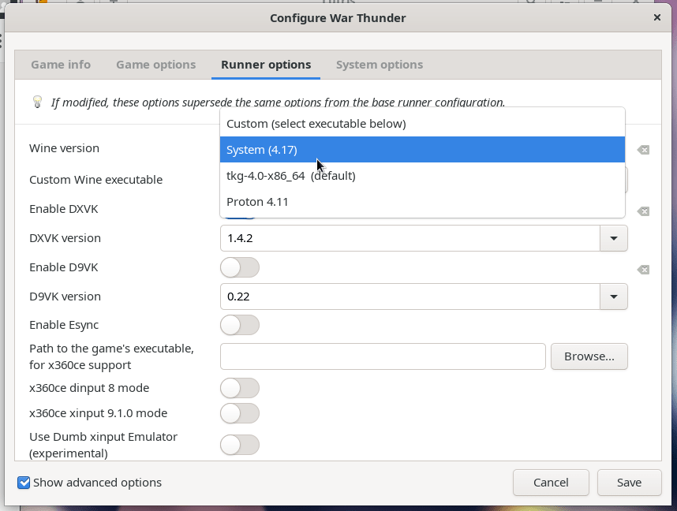This screenshot has height=511, width=677.
Task: Choose System (4.17) Wine version
Action: (x=422, y=150)
